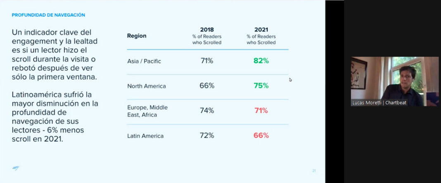Click the red 71% value for Europe
The width and height of the screenshot is (441, 183).
pos(261,110)
